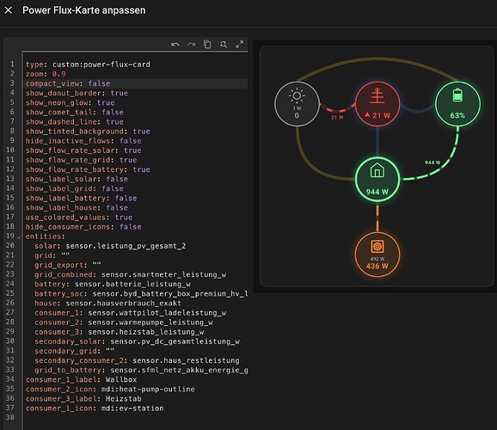Click the compact_view false value
The width and height of the screenshot is (497, 430).
[99, 83]
